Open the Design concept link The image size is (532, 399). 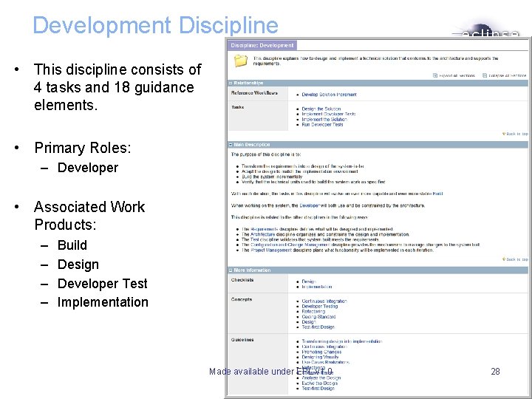coord(309,322)
